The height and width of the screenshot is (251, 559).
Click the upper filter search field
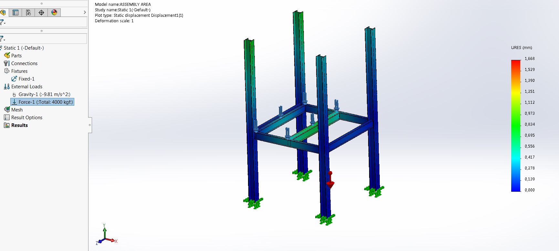47,22
